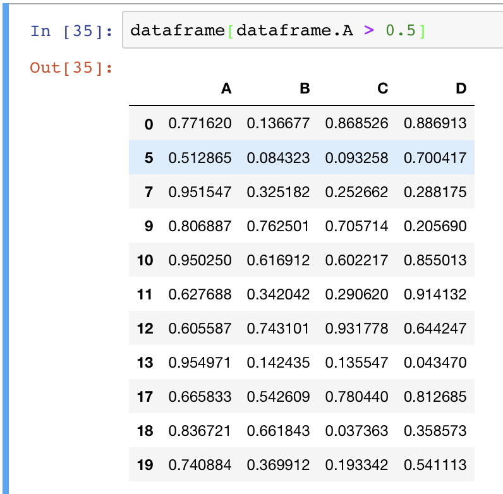Click cell value 0.037363

click(x=356, y=431)
